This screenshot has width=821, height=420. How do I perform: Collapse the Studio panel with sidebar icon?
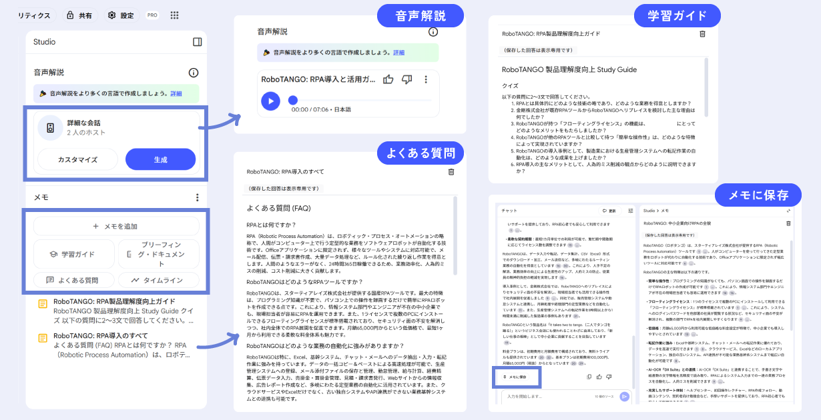pyautogui.click(x=197, y=41)
